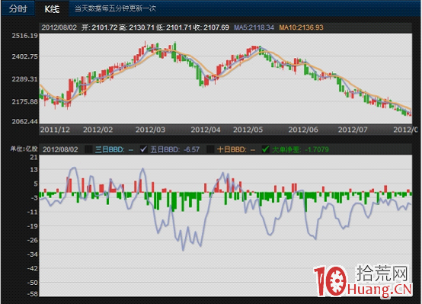Select the K线 tab
Image resolution: width=422 pixels, height=304 pixels.
52,9
